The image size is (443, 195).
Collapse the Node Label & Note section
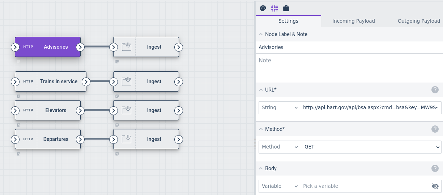point(261,34)
